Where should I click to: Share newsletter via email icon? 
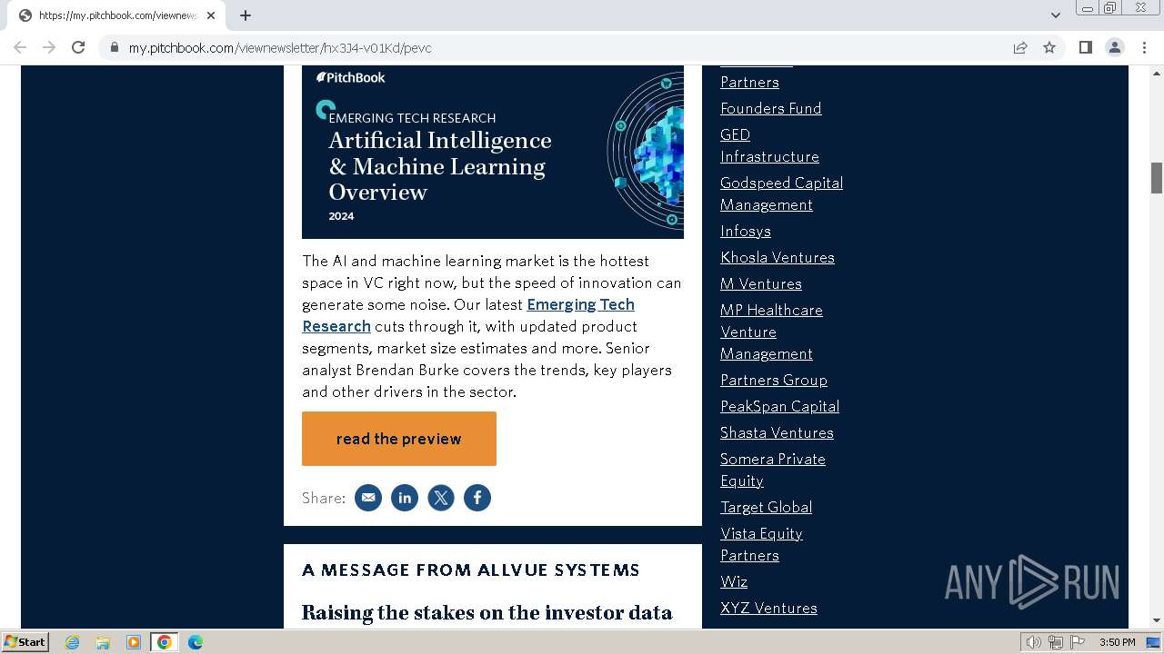[368, 498]
